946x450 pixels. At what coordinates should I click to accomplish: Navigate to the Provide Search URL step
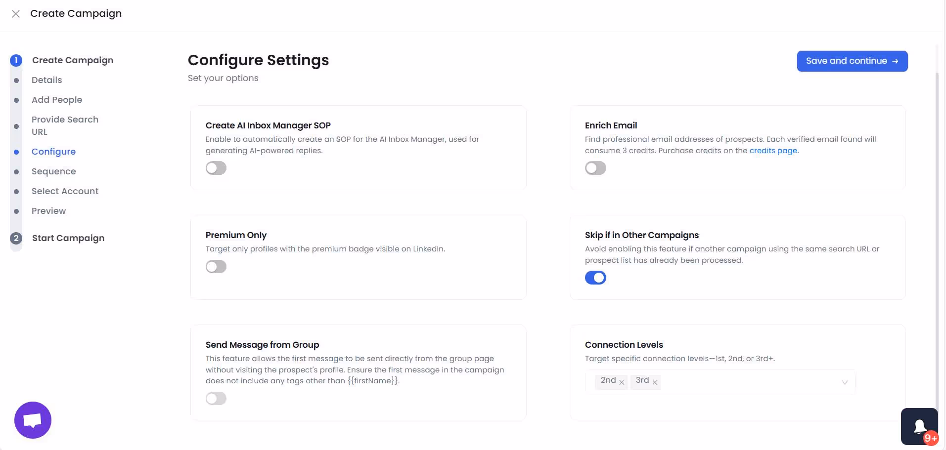(64, 125)
